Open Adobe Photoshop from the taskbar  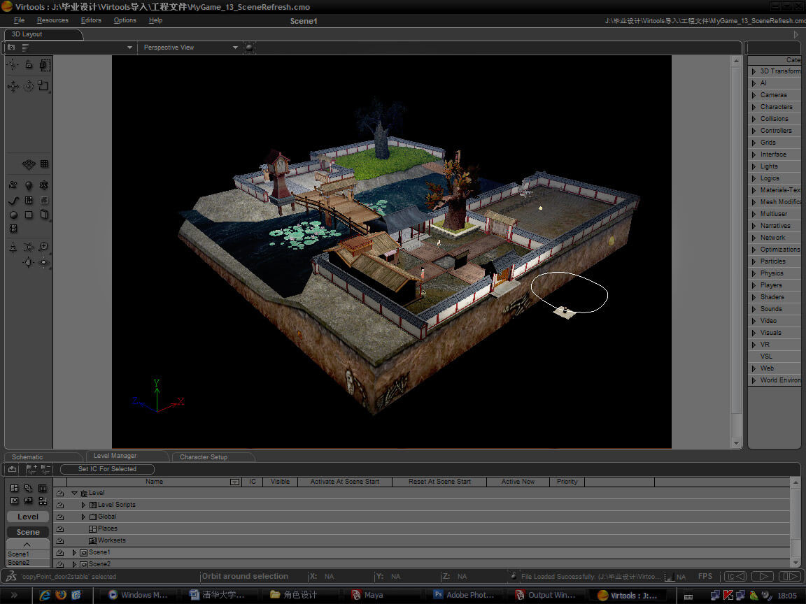pyautogui.click(x=464, y=596)
